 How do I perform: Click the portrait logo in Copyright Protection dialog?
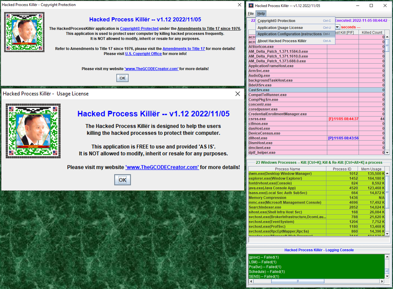(24, 32)
